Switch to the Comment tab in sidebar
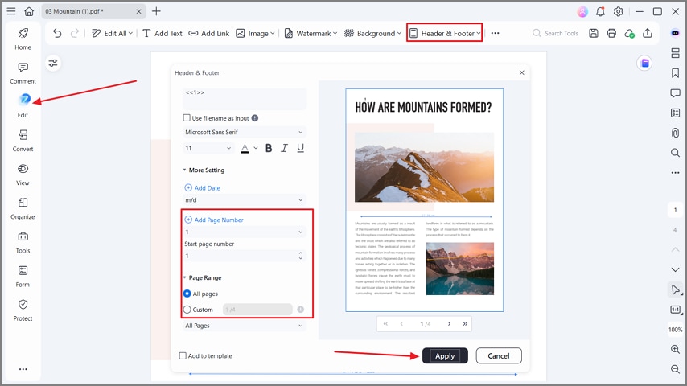Screen dimensions: 687x386 coord(23,73)
